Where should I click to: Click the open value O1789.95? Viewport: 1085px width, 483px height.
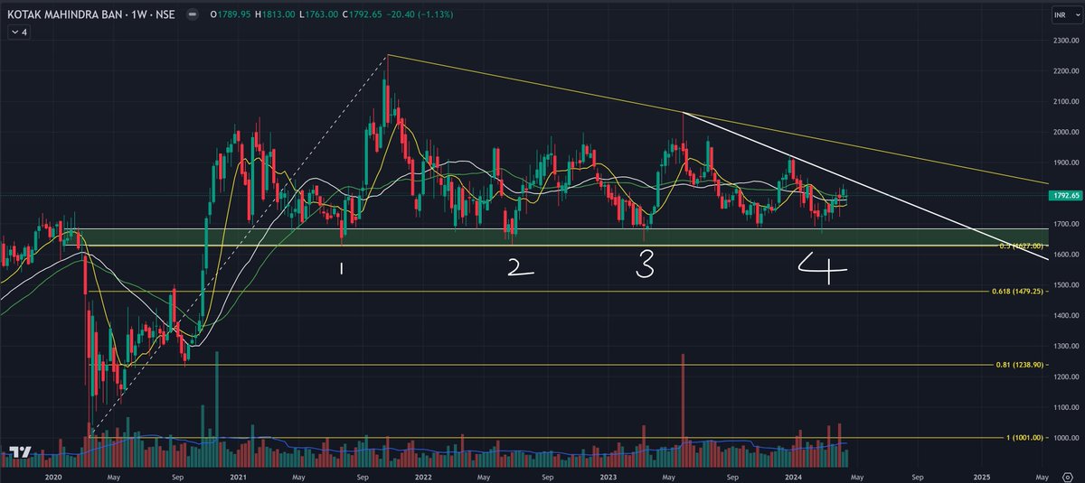click(x=231, y=15)
